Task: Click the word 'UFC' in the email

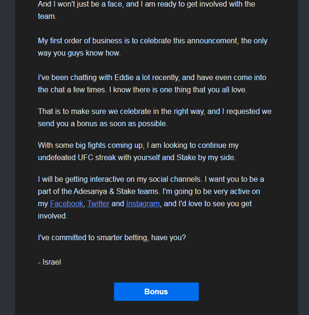Action: [85, 158]
